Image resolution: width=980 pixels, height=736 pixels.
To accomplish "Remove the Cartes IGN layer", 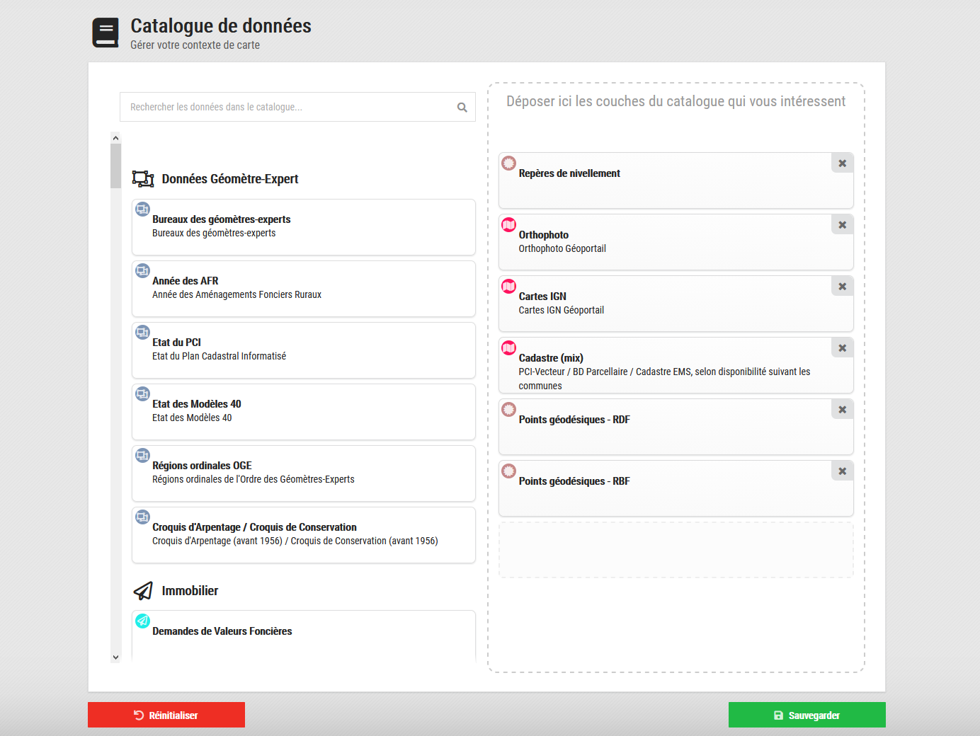I will click(x=842, y=287).
